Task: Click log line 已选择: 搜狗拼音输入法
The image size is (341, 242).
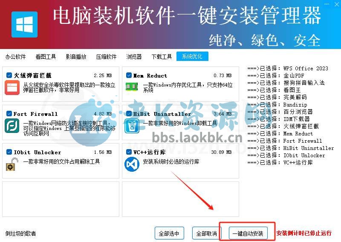Action: (286, 83)
